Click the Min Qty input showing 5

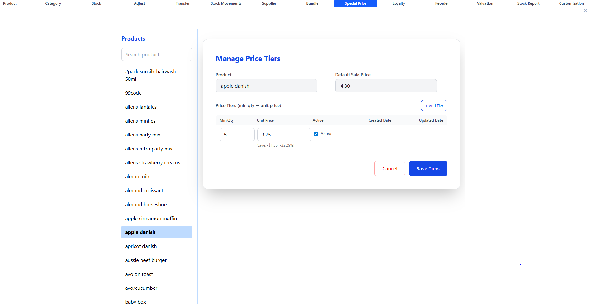coord(237,135)
